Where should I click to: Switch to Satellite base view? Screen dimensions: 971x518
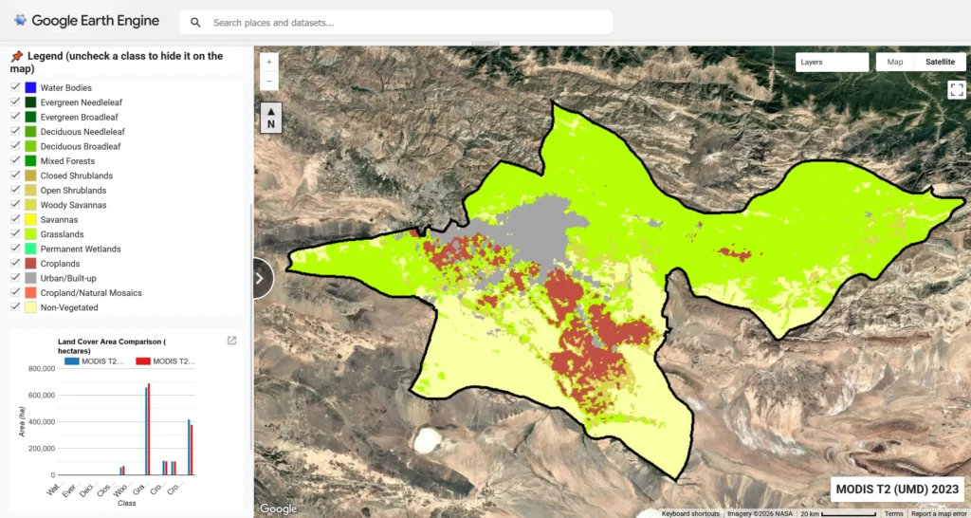point(940,62)
